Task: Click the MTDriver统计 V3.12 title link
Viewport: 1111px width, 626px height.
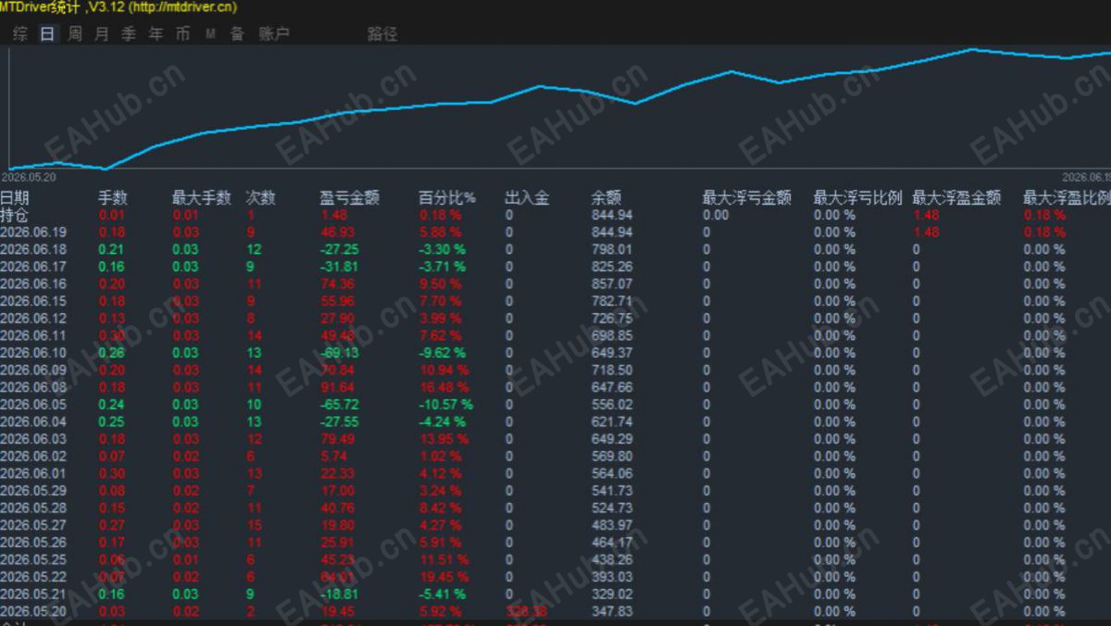Action: [119, 7]
